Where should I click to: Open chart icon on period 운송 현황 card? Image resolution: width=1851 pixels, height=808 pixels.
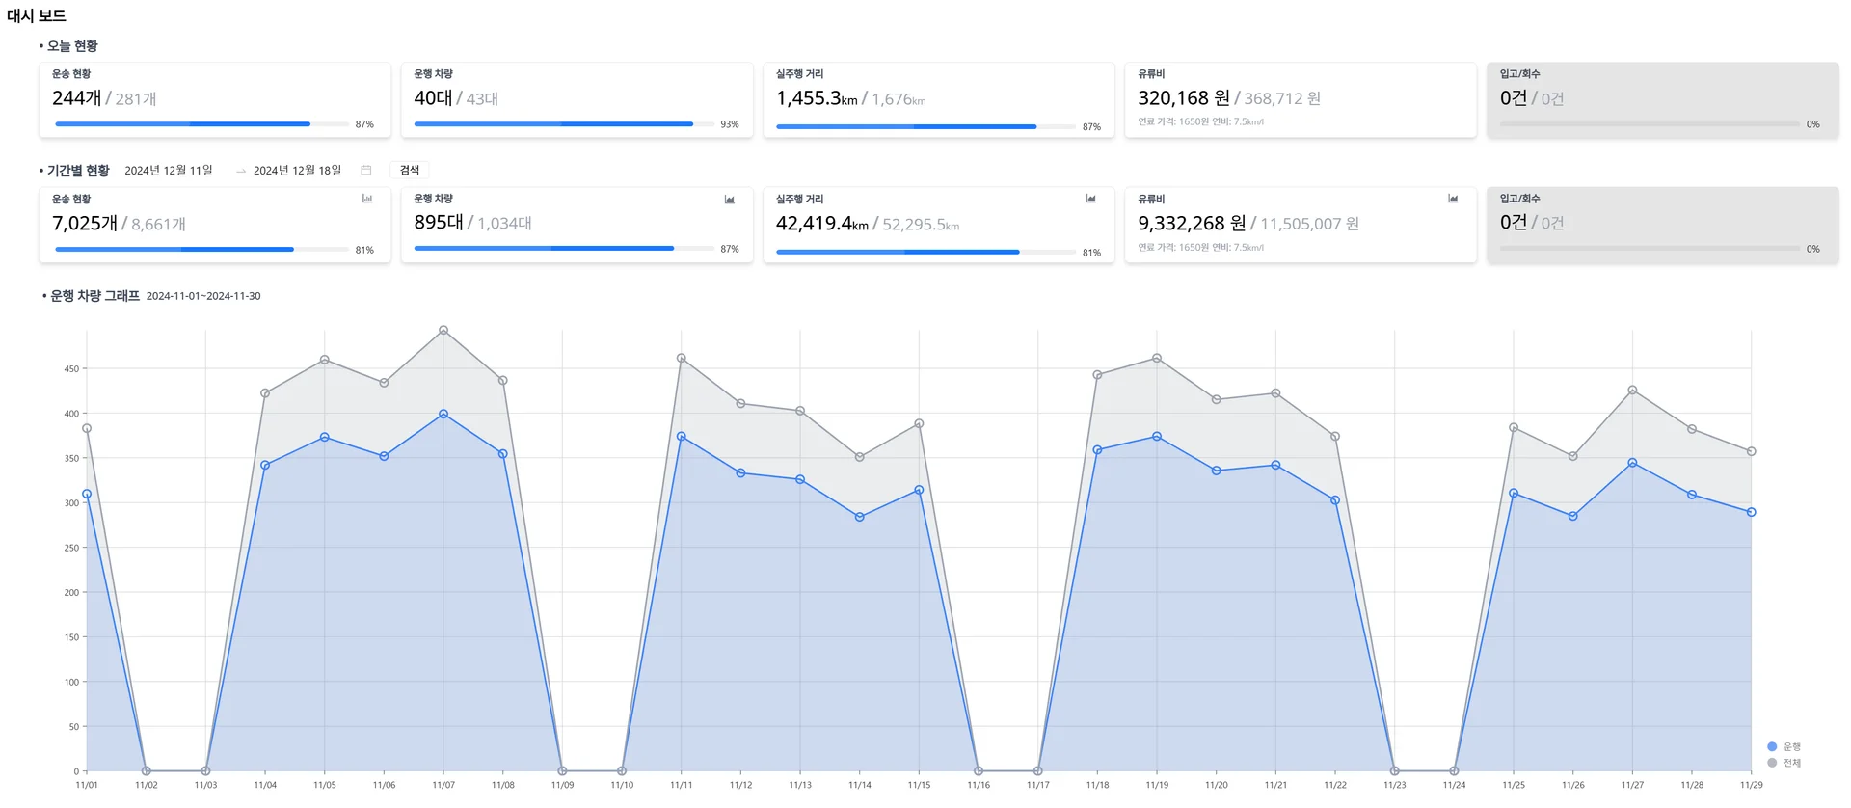367,199
